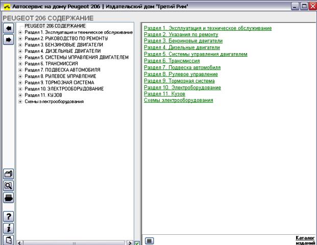Viewport: 317px width, 245px height.
Task: Open search with magnifier icon
Action: [9, 186]
